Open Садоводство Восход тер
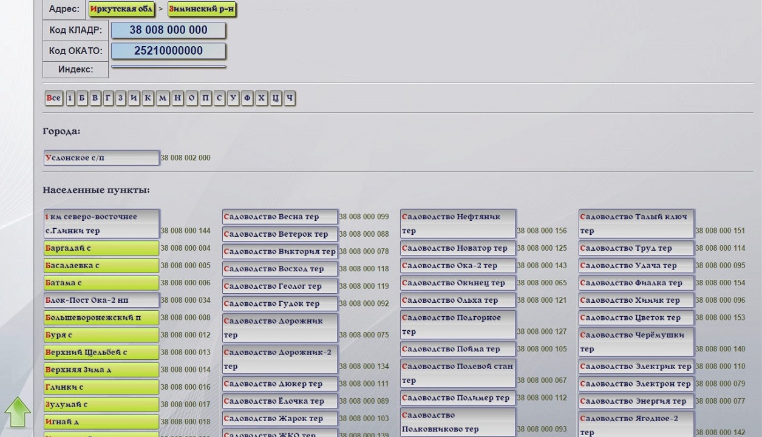Image resolution: width=762 pixels, height=437 pixels. (280, 269)
